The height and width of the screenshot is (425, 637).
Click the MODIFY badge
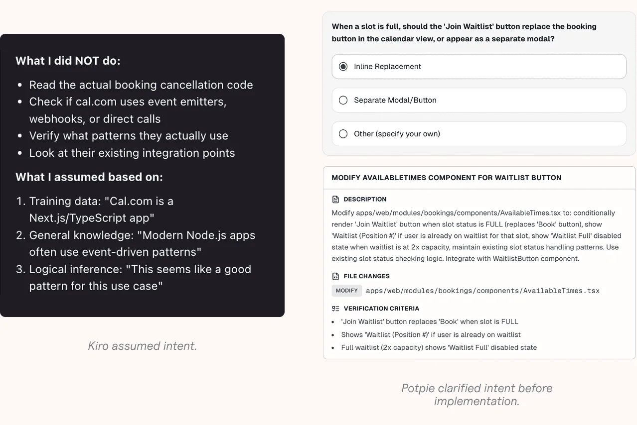(346, 291)
